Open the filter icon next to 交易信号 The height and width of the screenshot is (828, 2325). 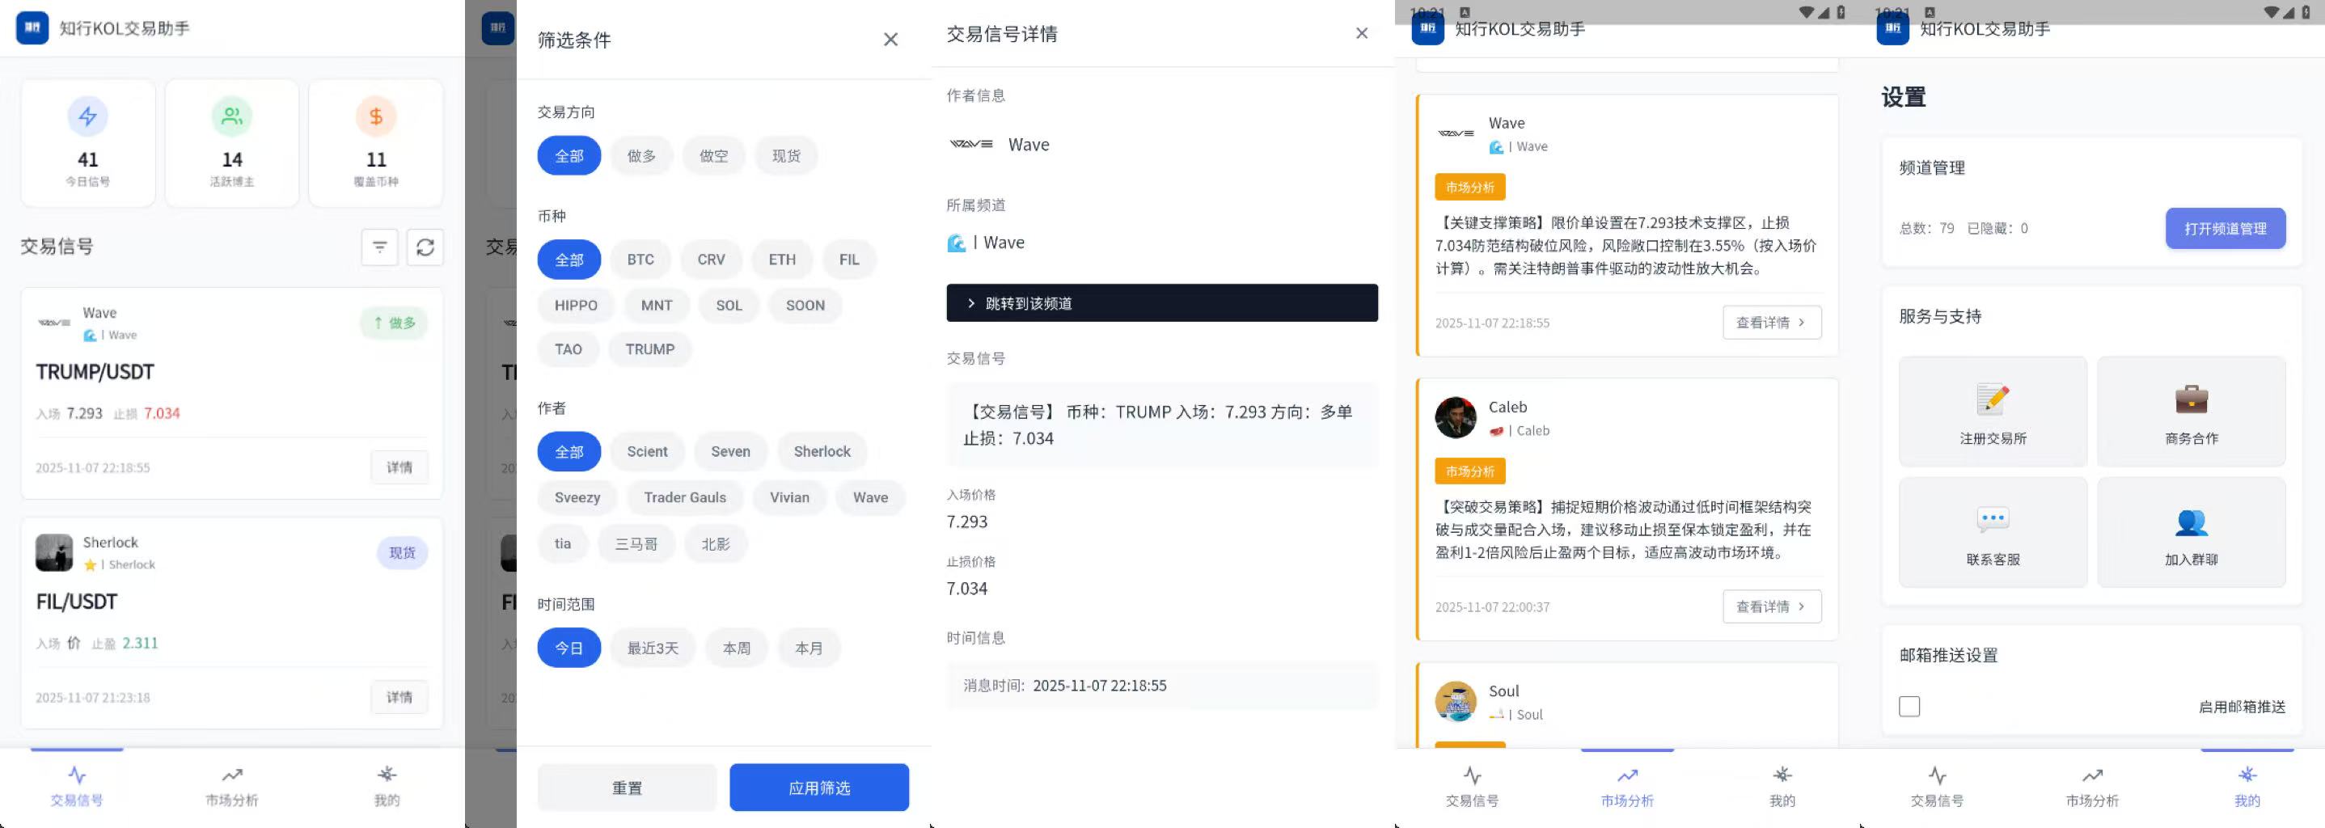tap(380, 247)
